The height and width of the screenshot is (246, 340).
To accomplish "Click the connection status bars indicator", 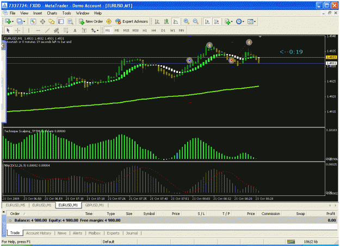I will pos(291,242).
